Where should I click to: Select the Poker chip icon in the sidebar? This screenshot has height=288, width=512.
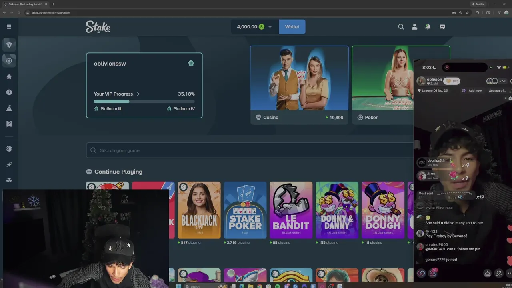[x=9, y=61]
